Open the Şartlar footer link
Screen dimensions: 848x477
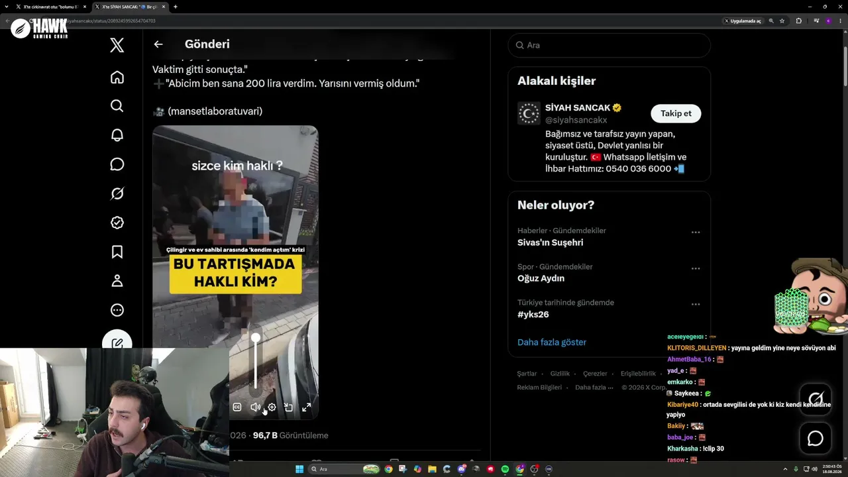tap(527, 374)
